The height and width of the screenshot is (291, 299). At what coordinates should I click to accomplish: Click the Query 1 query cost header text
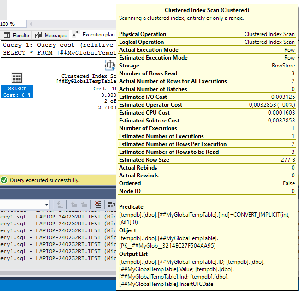[58, 45]
